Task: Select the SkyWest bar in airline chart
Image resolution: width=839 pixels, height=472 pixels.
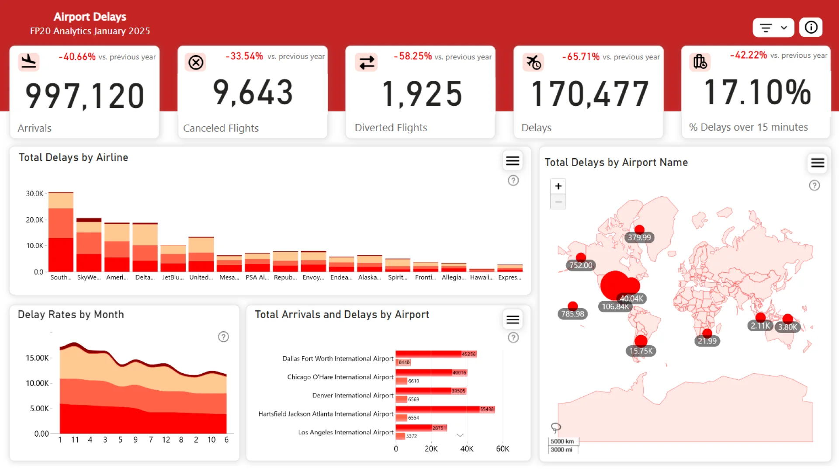Action: (x=89, y=245)
